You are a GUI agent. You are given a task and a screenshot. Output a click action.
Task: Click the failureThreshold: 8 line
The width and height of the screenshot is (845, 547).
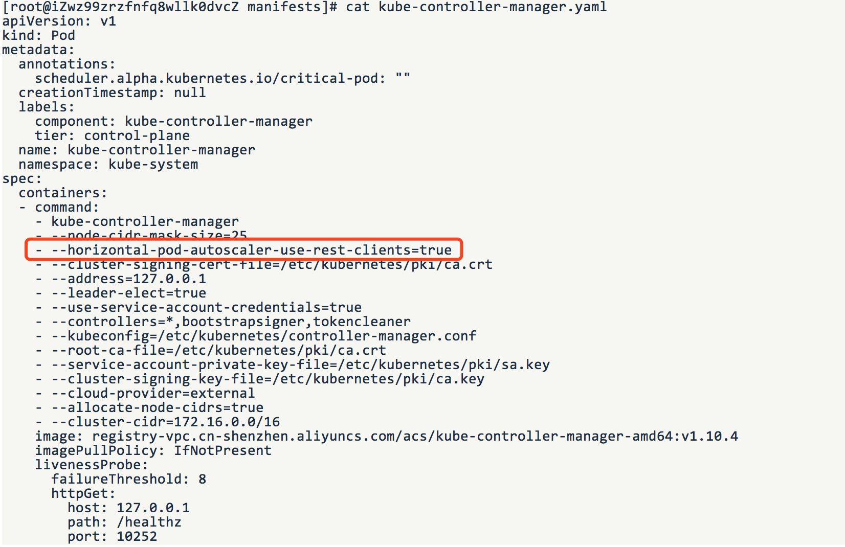129,480
